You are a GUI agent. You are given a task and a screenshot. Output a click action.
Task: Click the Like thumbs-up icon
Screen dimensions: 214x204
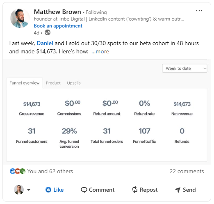tap(48, 190)
